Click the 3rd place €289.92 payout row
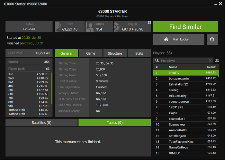The width and height of the screenshot is (225, 160). (x=28, y=82)
